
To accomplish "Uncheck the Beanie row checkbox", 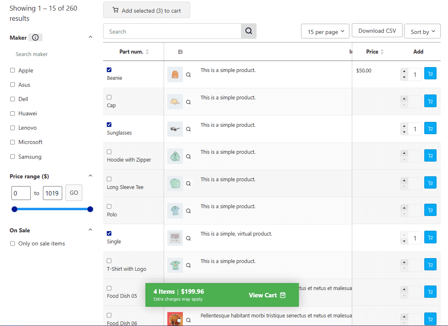I will (109, 70).
